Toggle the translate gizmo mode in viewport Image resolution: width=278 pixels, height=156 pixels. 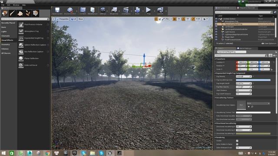point(156,19)
